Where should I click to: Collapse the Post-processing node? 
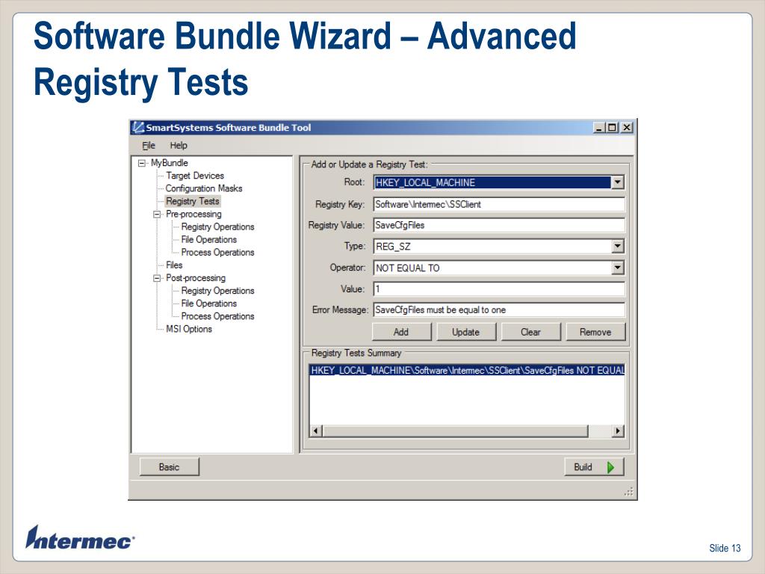pyautogui.click(x=157, y=278)
